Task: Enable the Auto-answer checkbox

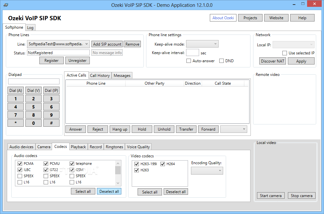Action: [x=188, y=61]
